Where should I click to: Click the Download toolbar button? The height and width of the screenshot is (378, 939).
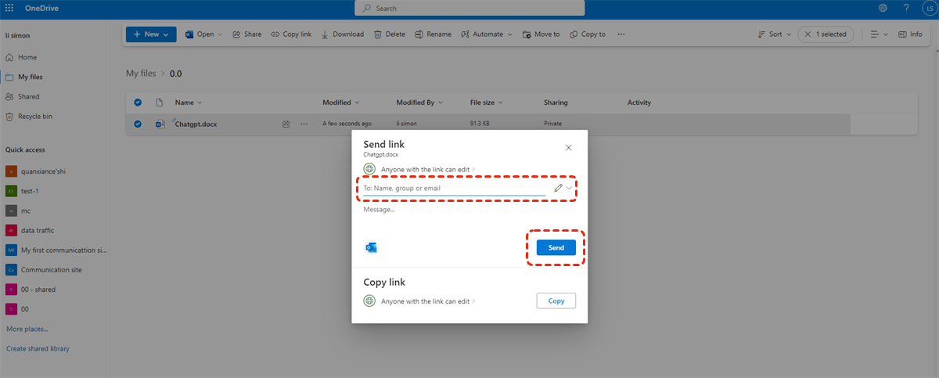coord(343,34)
